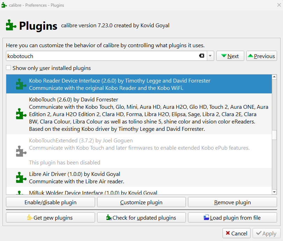Click the large Plugins header puzzle icon
Image resolution: width=283 pixels, height=241 pixels.
click(11, 25)
